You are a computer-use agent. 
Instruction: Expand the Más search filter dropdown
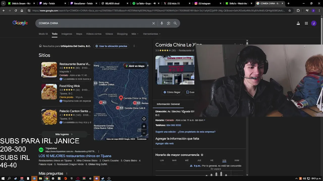pyautogui.click(x=135, y=34)
